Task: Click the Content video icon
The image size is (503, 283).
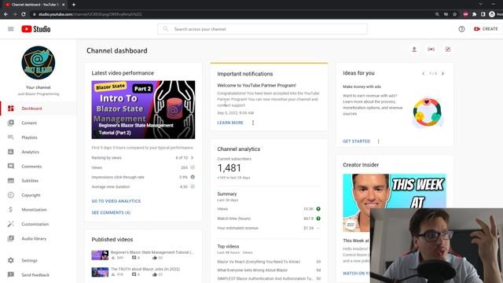Action: click(10, 123)
